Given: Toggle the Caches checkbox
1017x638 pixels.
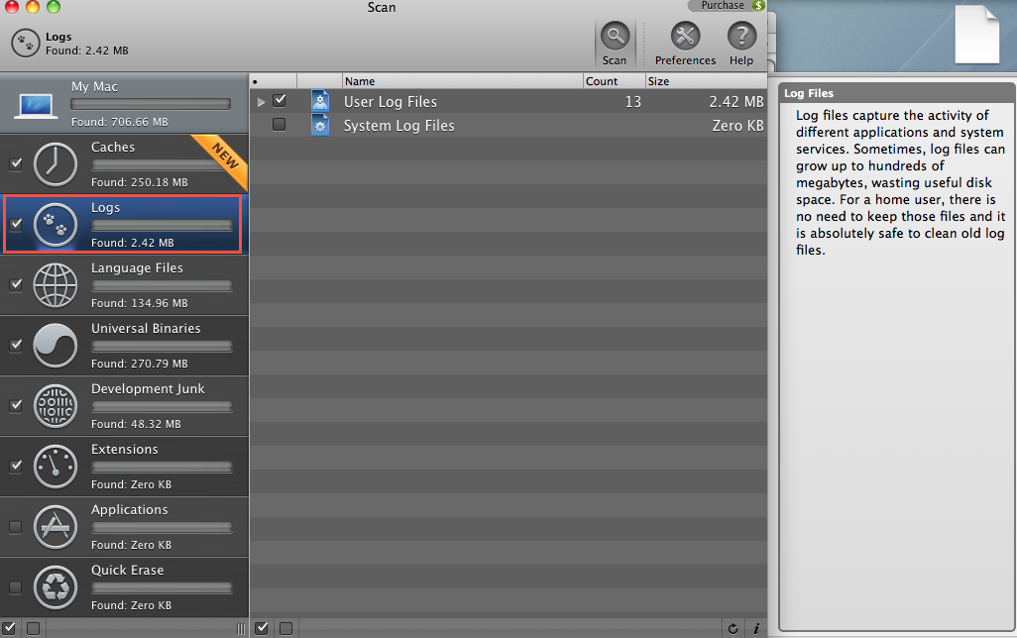Looking at the screenshot, I should point(16,163).
